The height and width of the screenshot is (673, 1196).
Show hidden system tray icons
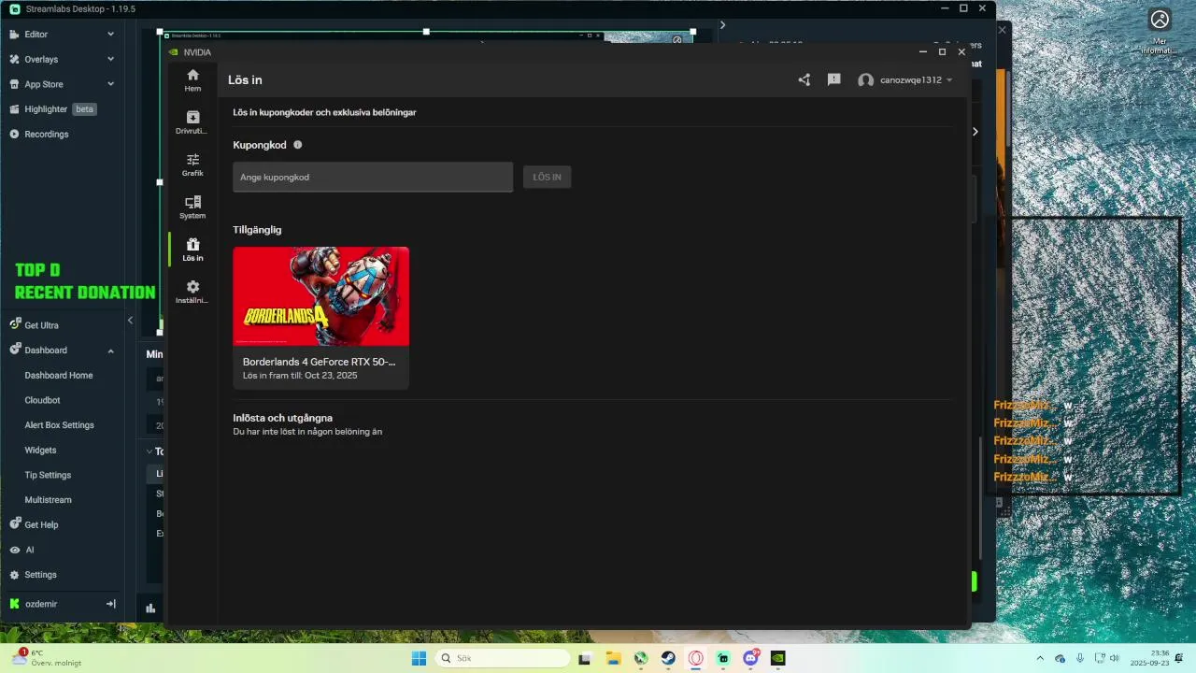tap(1040, 658)
